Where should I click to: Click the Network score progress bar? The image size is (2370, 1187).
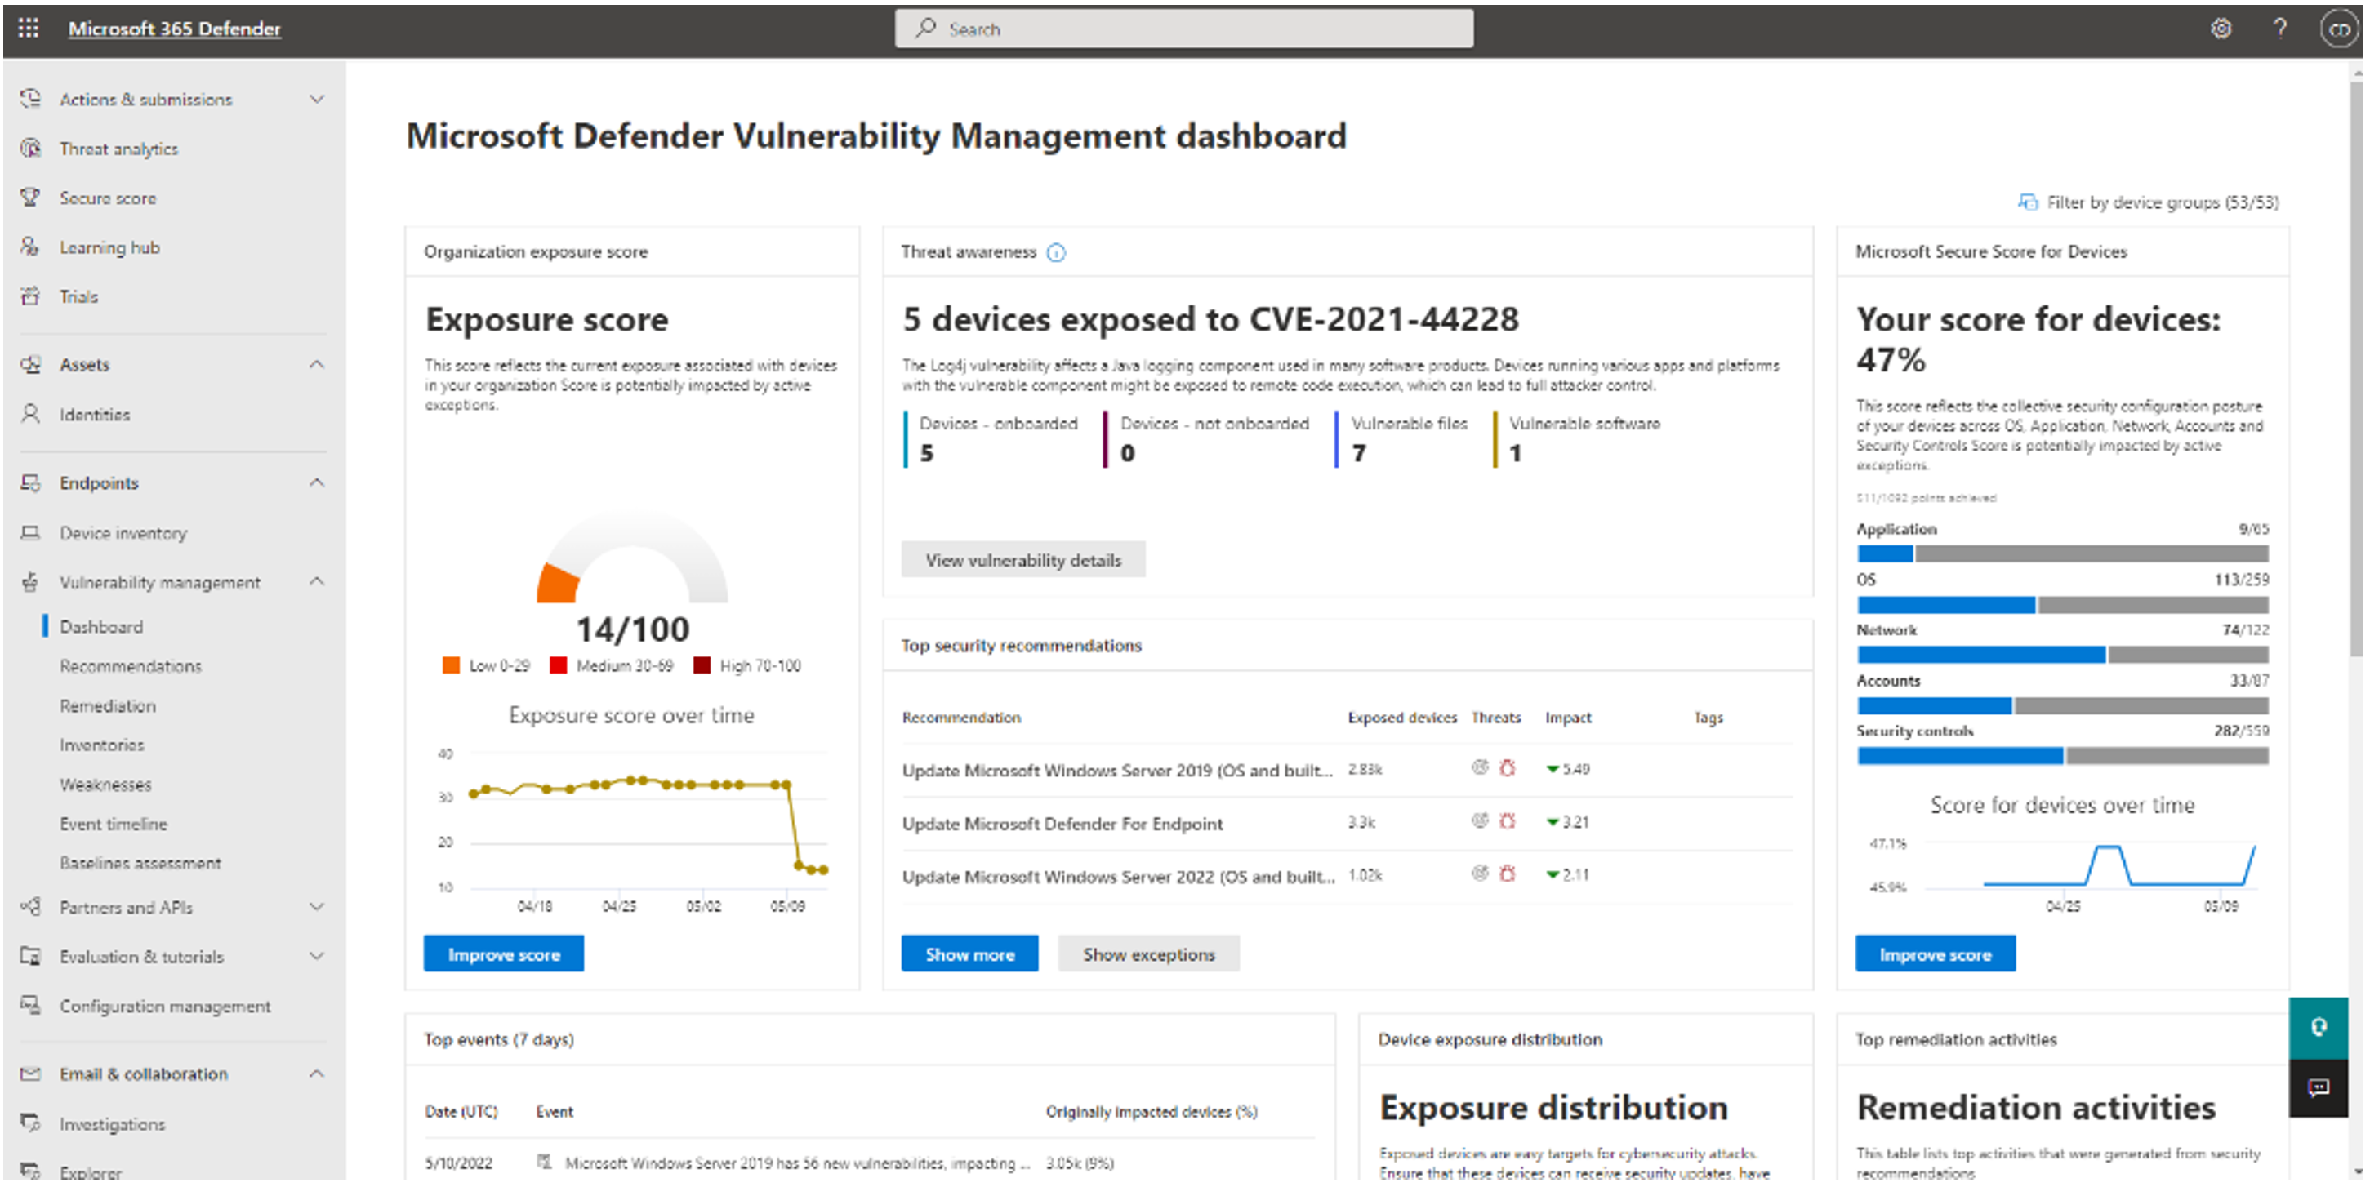tap(2062, 655)
